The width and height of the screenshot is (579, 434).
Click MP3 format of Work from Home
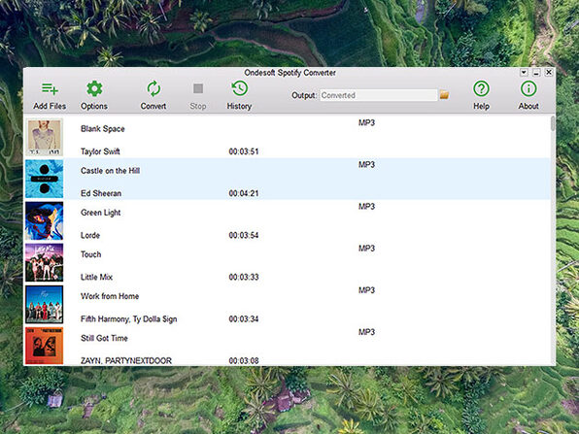pos(366,290)
